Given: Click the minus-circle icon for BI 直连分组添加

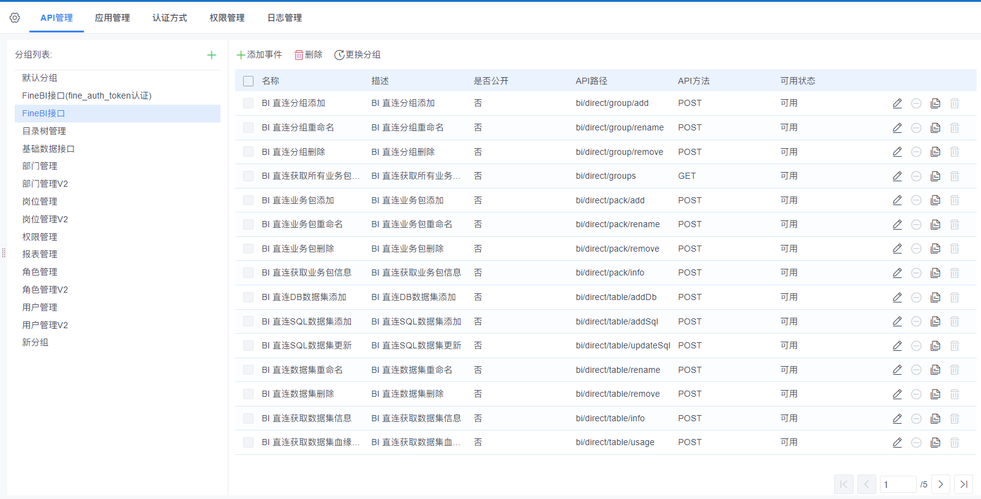Looking at the screenshot, I should (x=916, y=103).
